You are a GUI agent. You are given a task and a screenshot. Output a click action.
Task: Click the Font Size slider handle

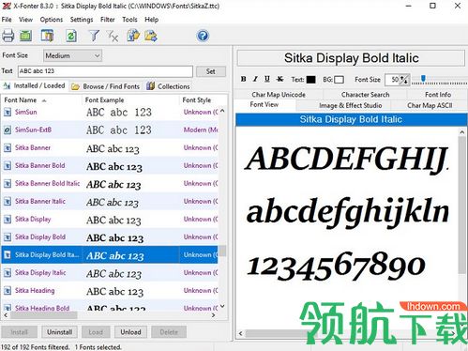[423, 78]
